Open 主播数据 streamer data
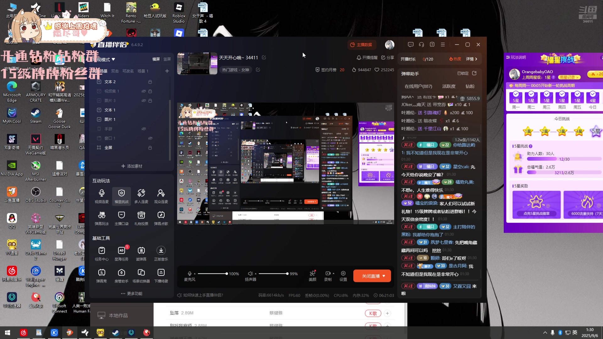The width and height of the screenshot is (603, 339). (x=361, y=45)
